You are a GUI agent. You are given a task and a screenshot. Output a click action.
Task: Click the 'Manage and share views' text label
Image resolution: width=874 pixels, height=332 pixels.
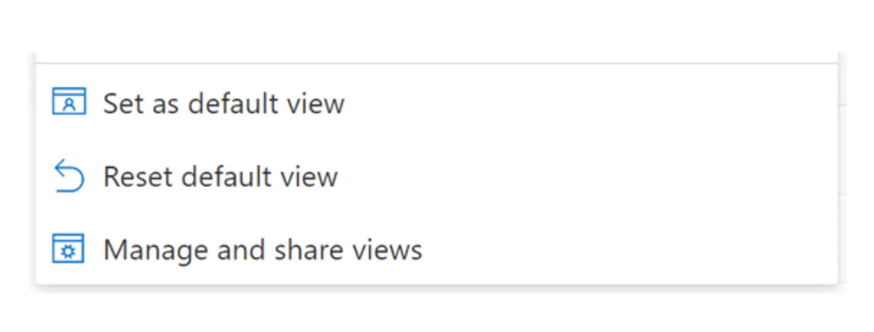click(263, 251)
